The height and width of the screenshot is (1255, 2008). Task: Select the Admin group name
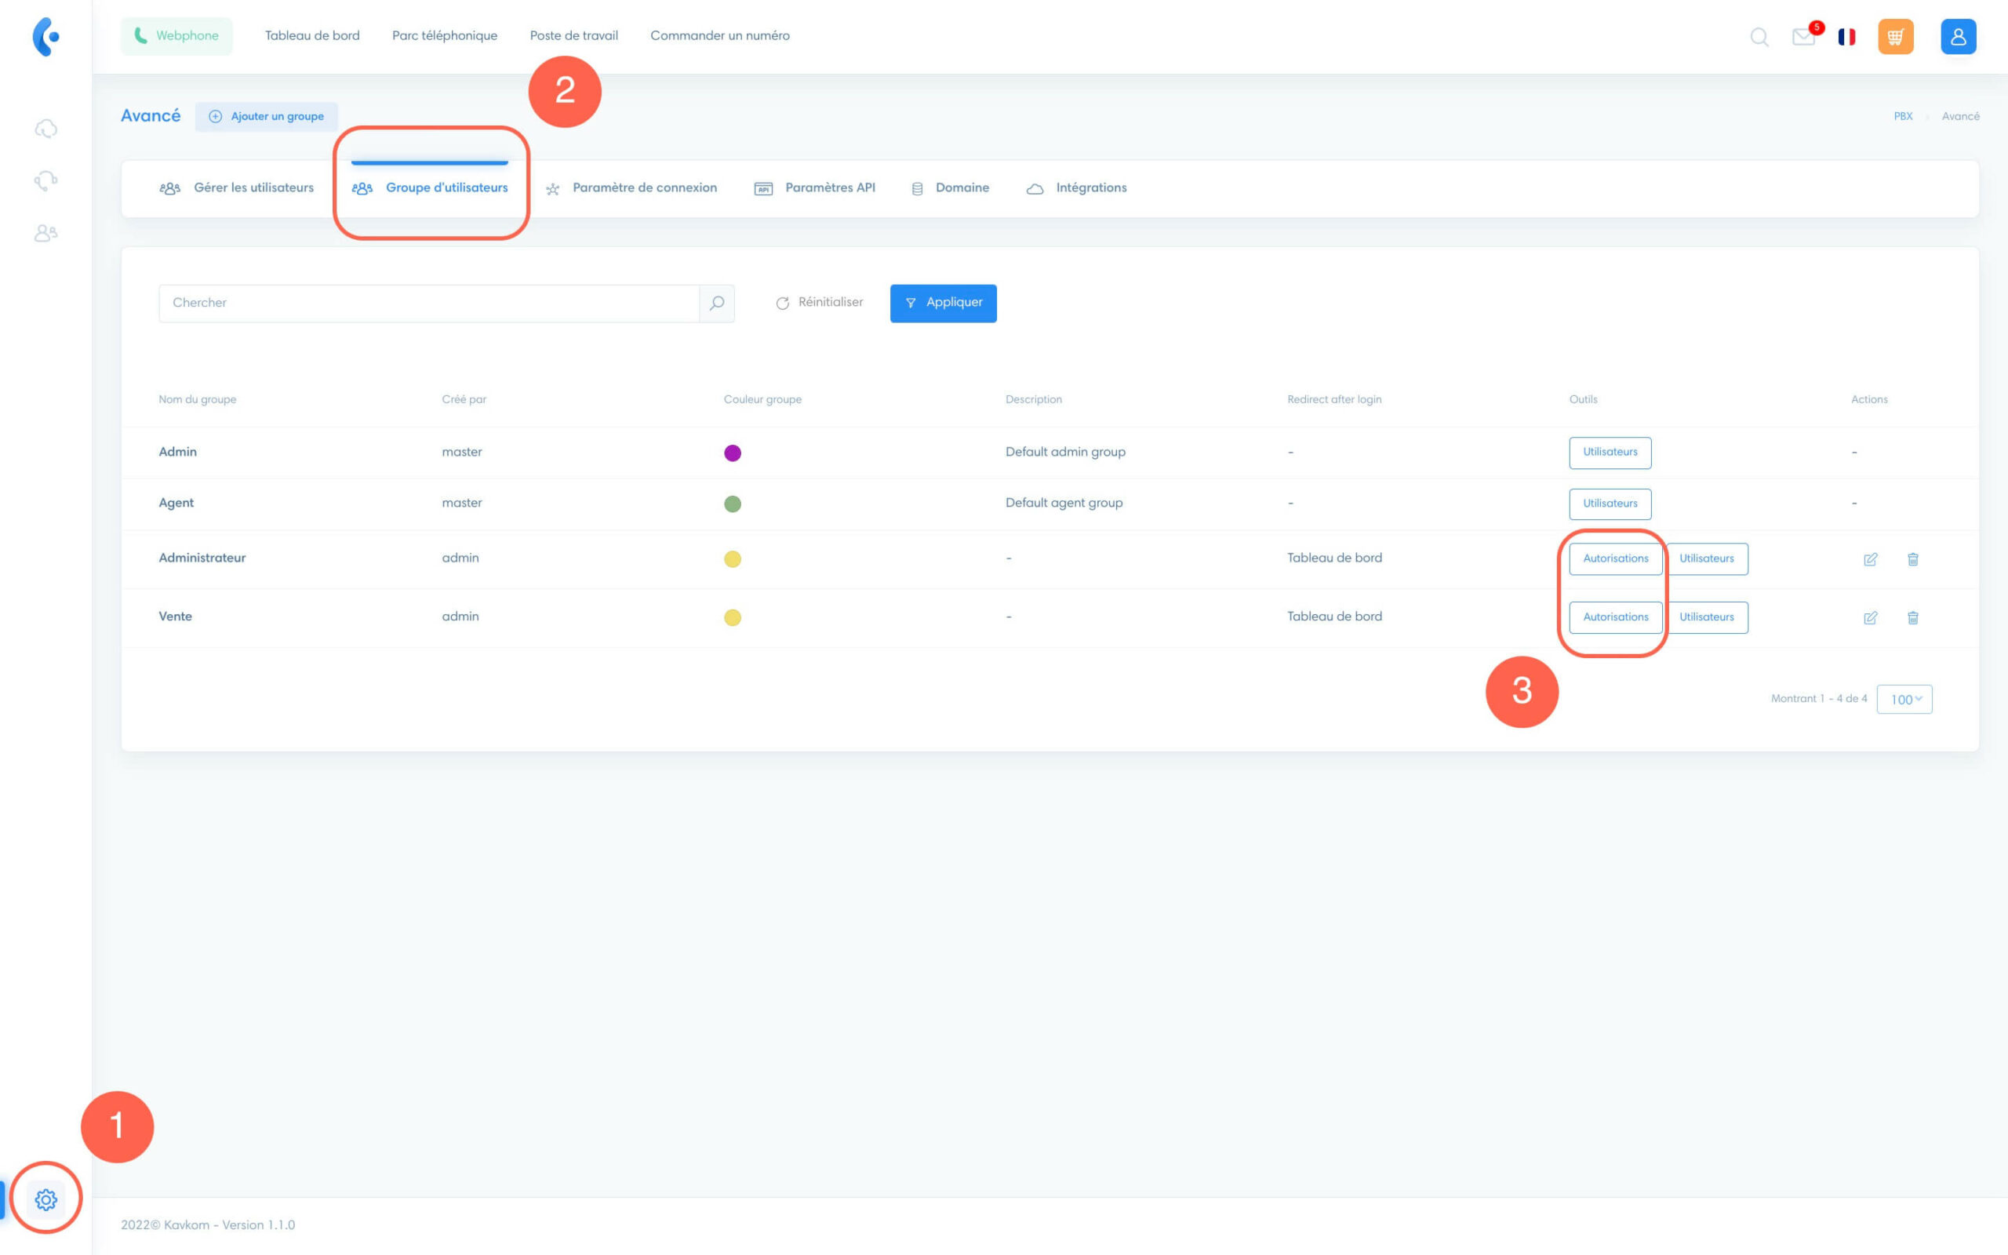(177, 453)
